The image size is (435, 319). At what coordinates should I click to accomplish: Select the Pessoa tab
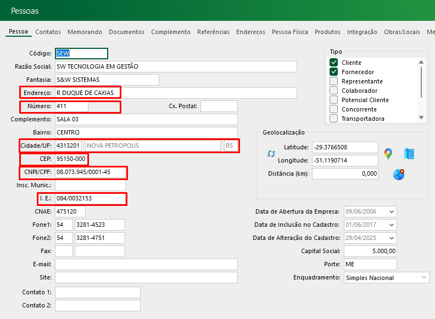click(x=18, y=32)
